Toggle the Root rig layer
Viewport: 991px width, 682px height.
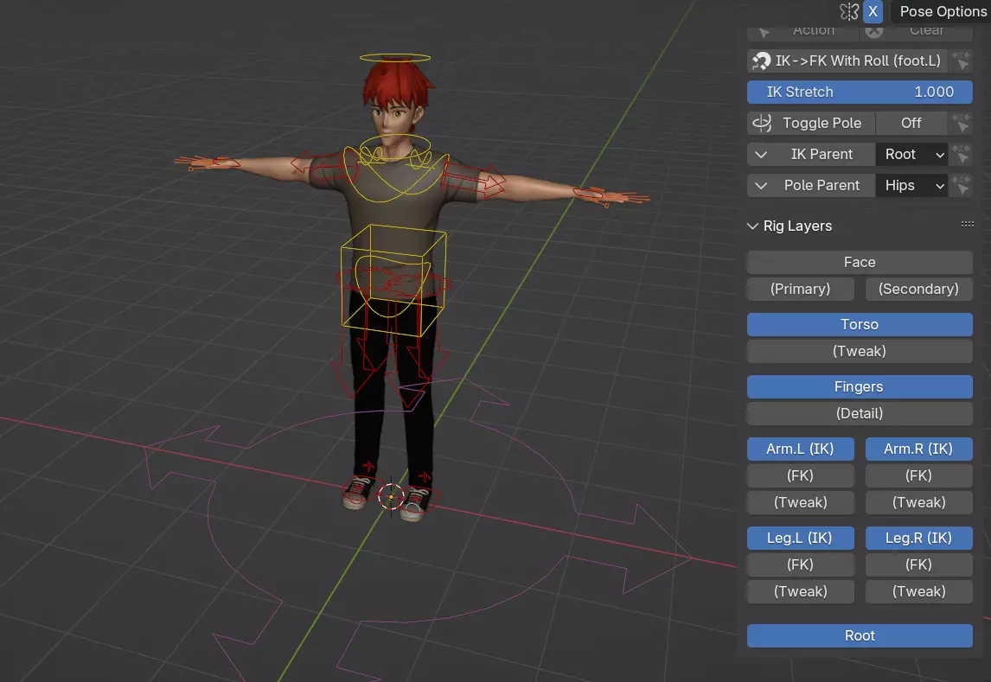[x=860, y=636]
